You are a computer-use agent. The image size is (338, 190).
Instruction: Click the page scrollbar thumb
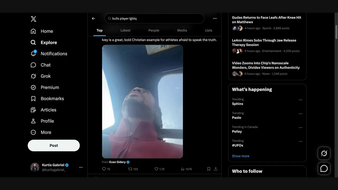[x=336, y=32]
